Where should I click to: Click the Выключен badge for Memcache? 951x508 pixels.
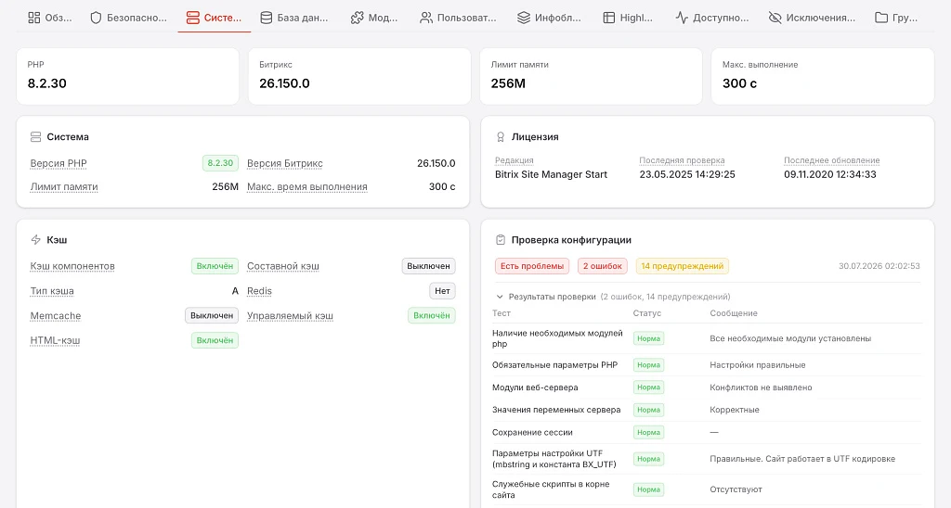point(212,315)
